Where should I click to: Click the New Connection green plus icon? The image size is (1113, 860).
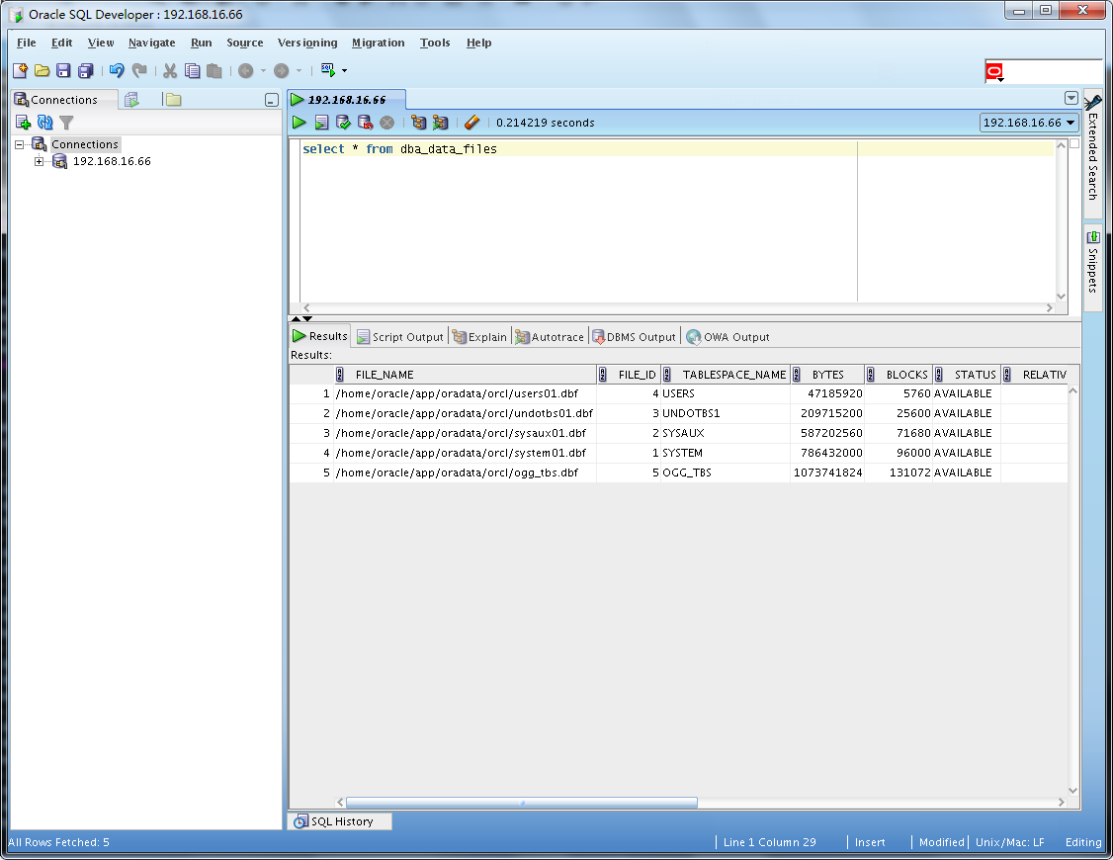point(23,122)
